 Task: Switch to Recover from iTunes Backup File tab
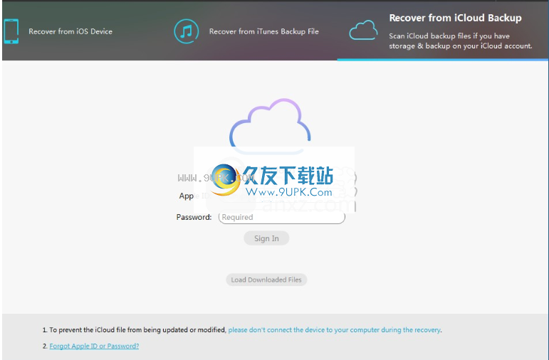264,31
